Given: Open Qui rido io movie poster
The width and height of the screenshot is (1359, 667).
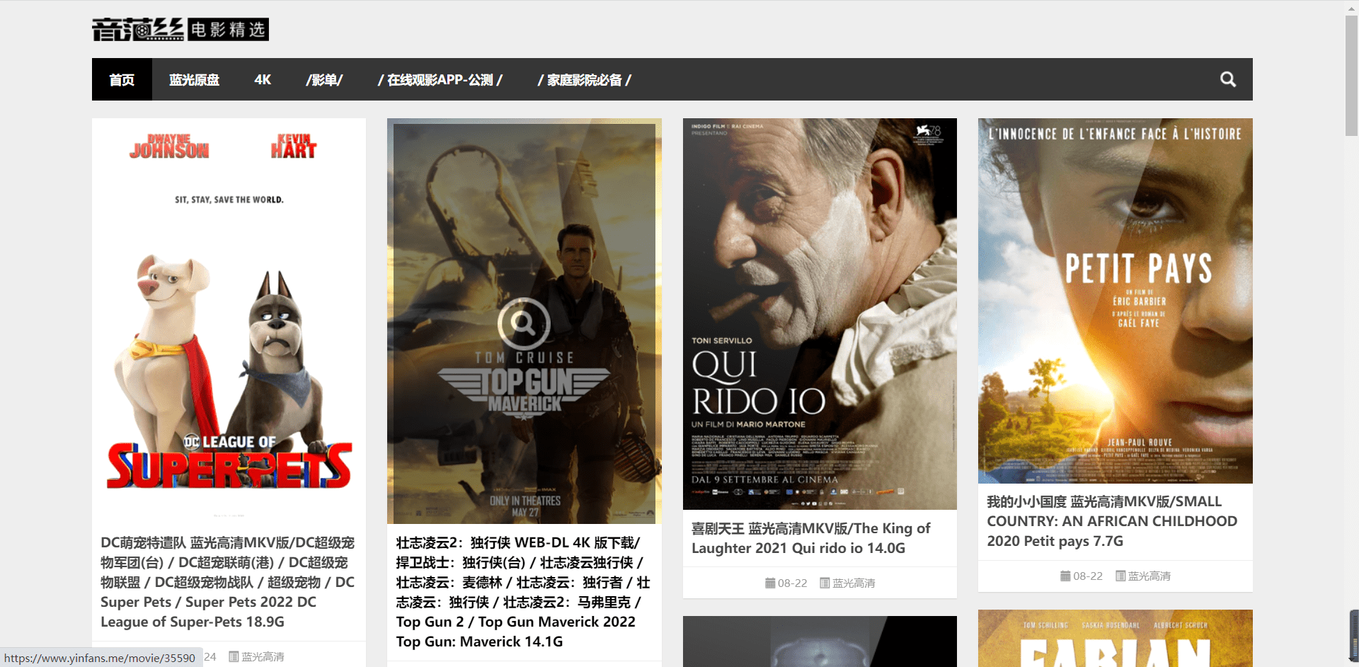Looking at the screenshot, I should click(x=820, y=314).
